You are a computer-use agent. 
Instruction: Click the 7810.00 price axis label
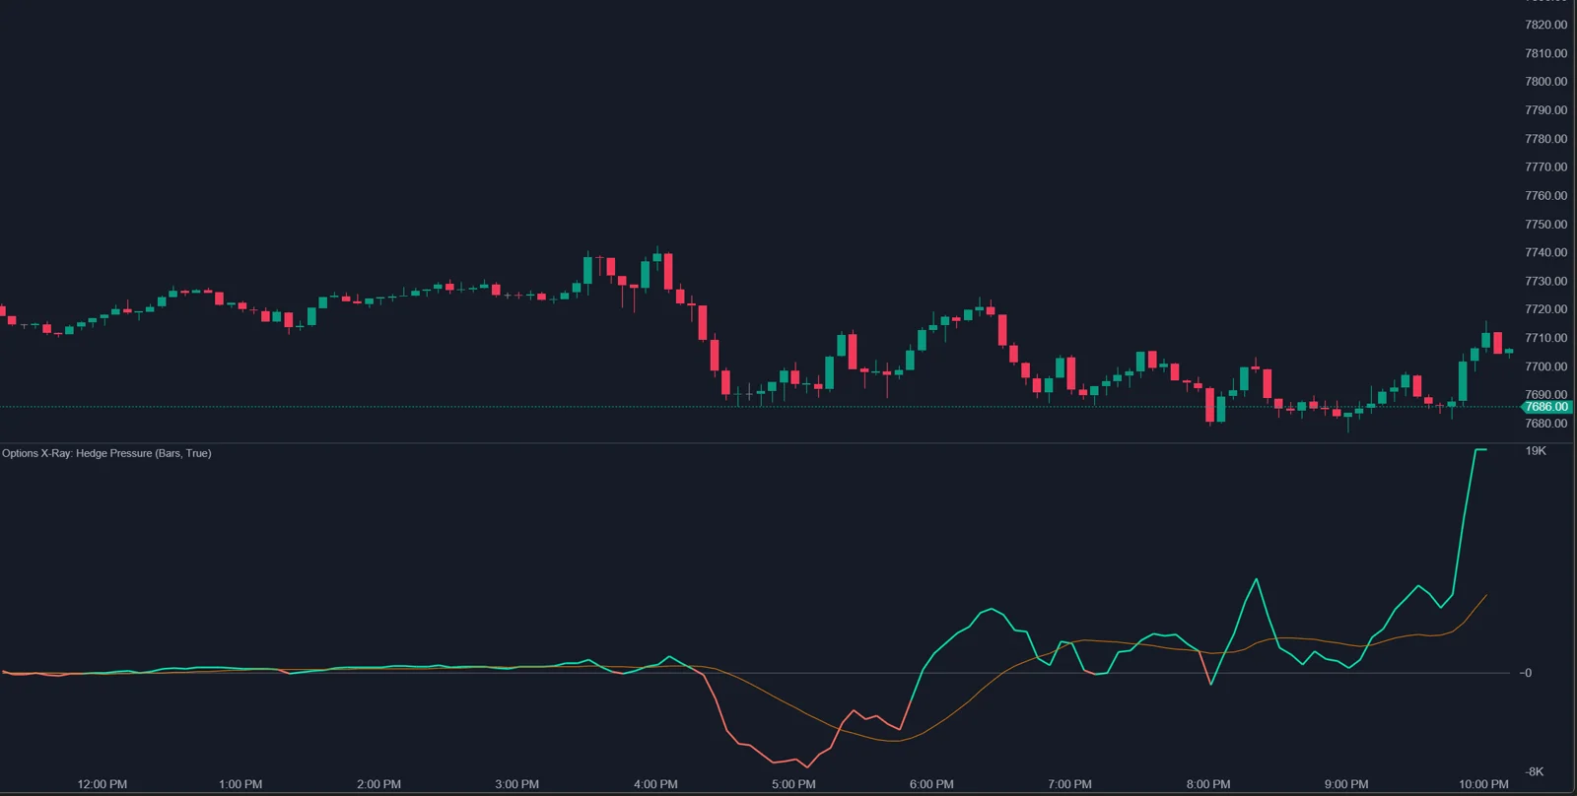coord(1545,54)
